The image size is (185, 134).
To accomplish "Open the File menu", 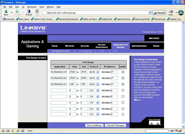I will tap(5, 7).
